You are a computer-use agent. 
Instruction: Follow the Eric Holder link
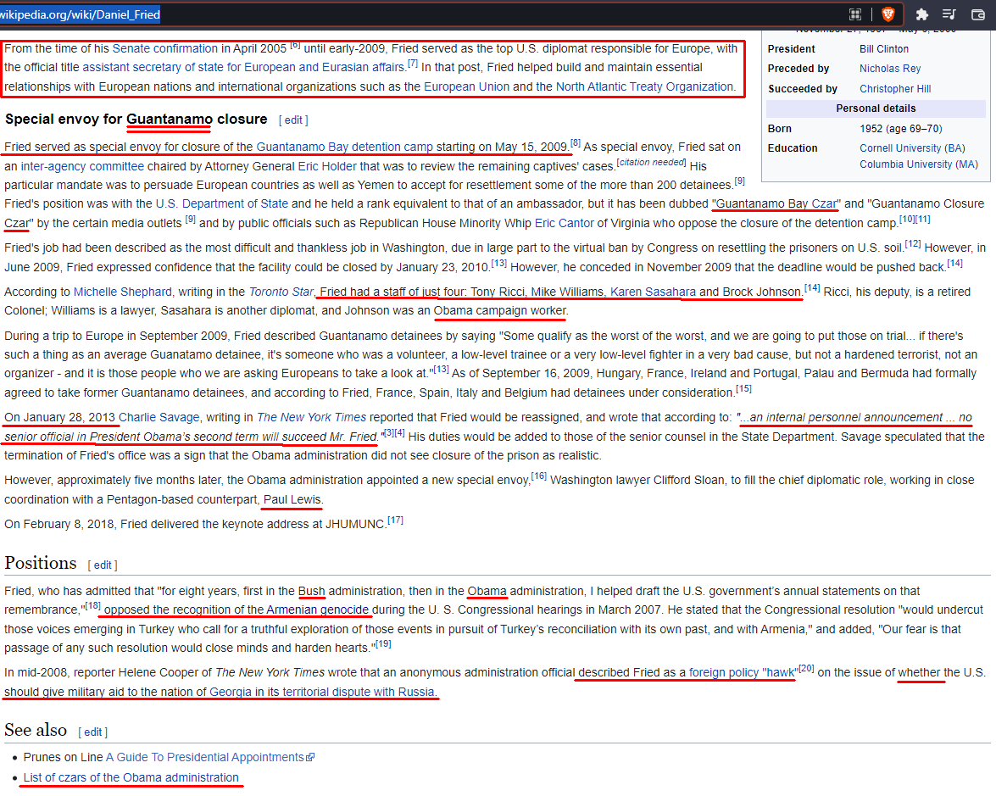[x=320, y=166]
